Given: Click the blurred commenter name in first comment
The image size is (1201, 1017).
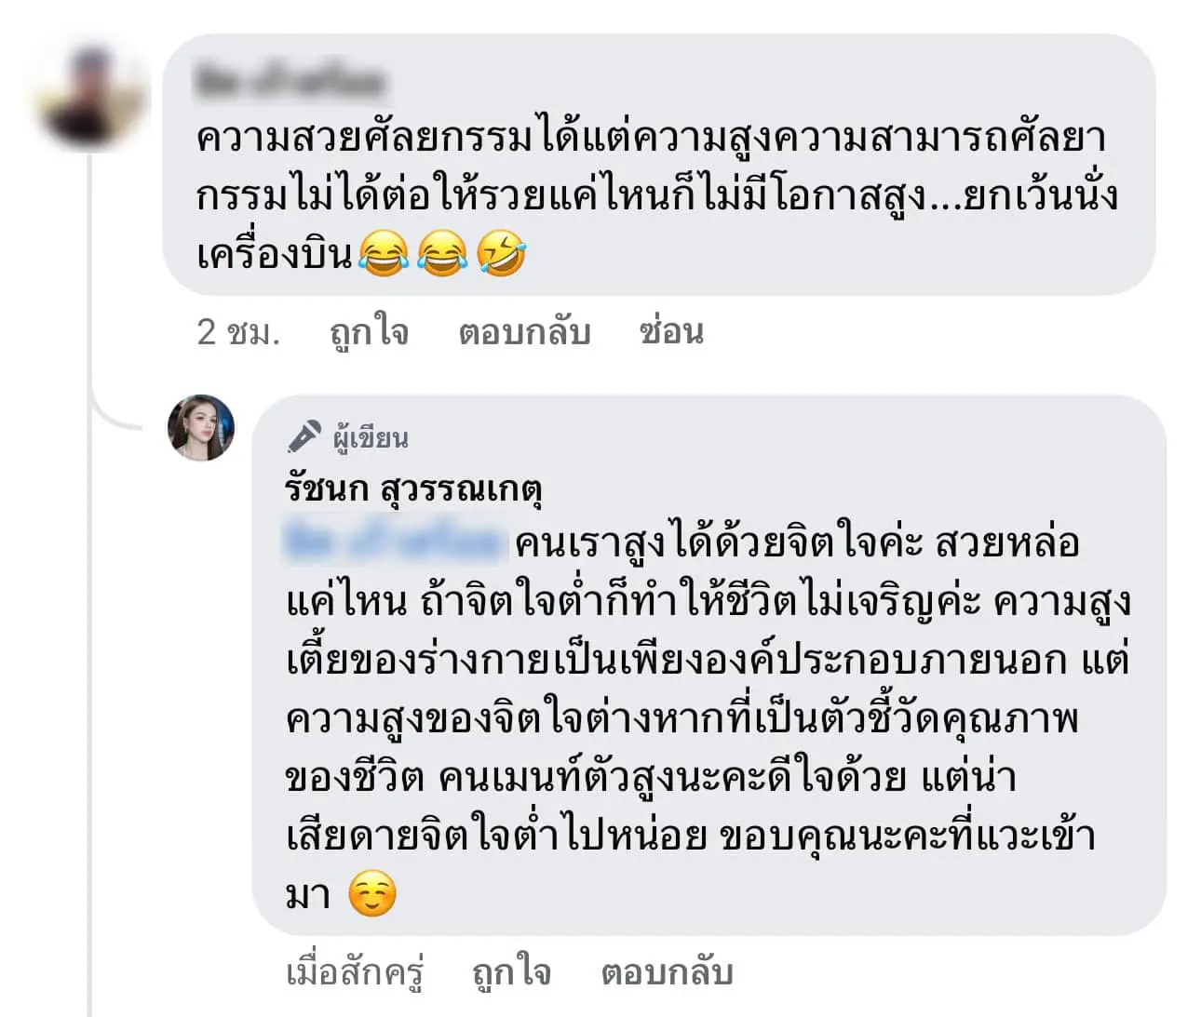Looking at the screenshot, I should [290, 81].
